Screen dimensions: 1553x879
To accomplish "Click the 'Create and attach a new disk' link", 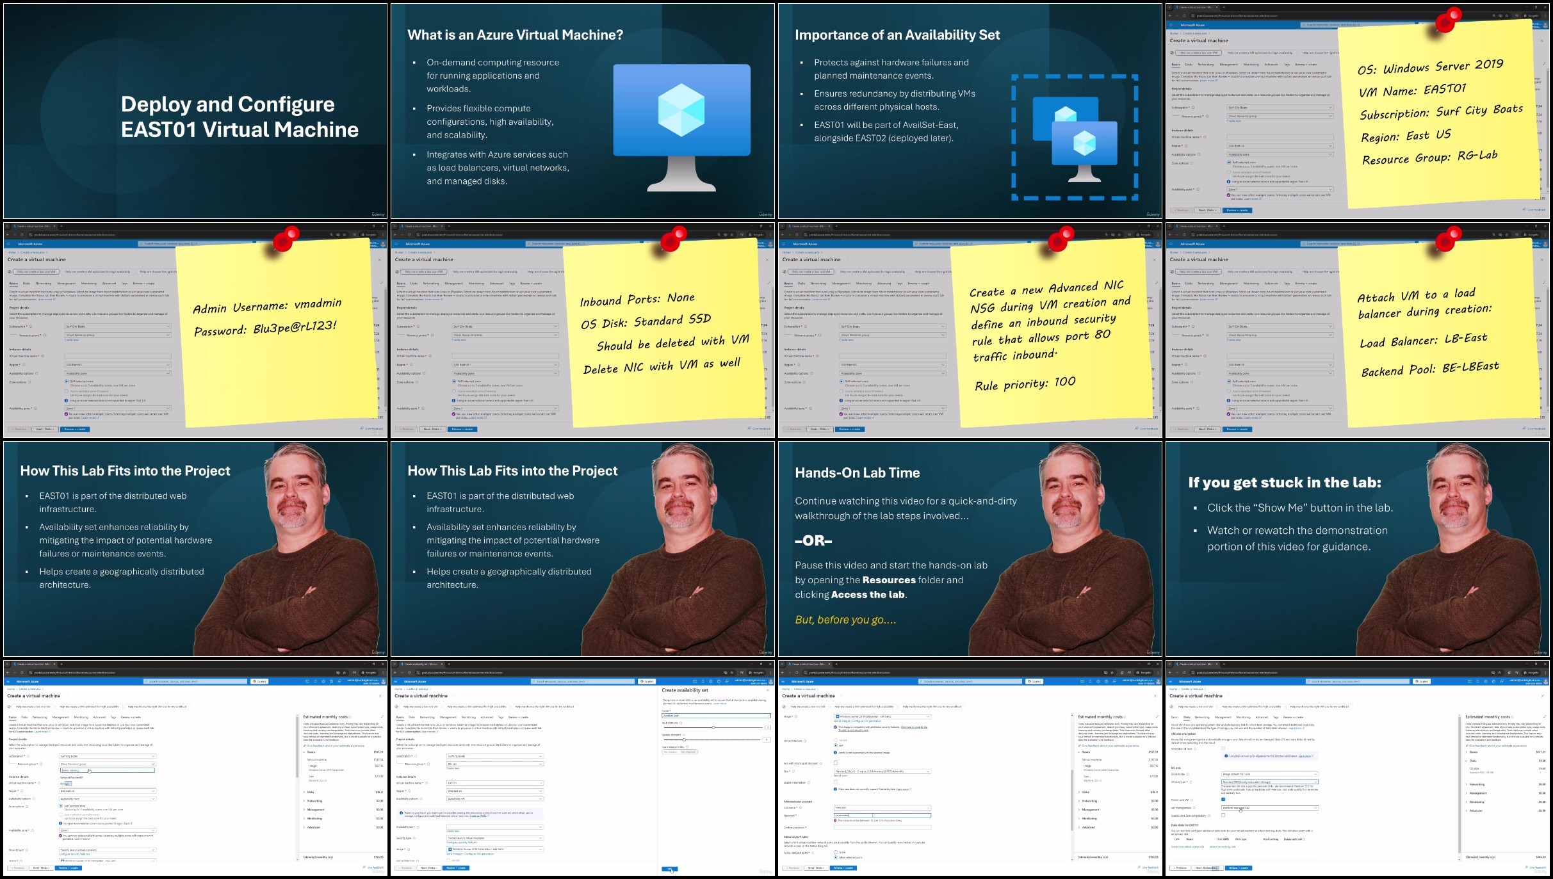I will (x=1187, y=847).
